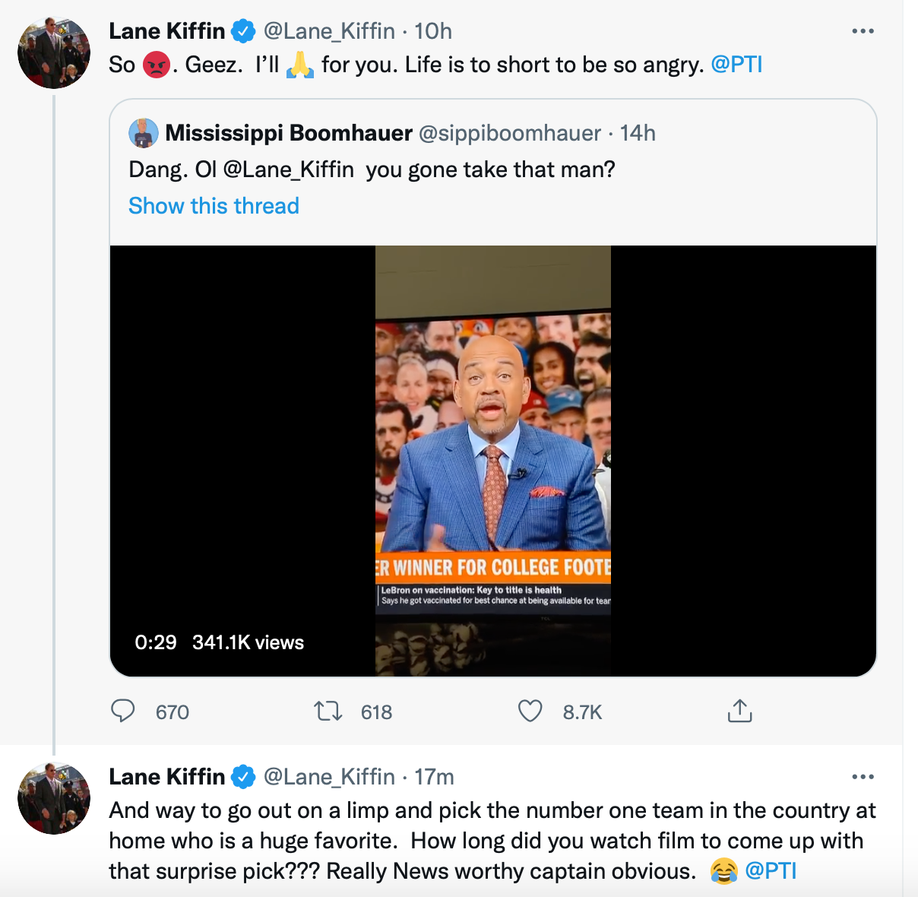918x897 pixels.
Task: Click the @sippiboomhauer handle
Action: [x=510, y=133]
